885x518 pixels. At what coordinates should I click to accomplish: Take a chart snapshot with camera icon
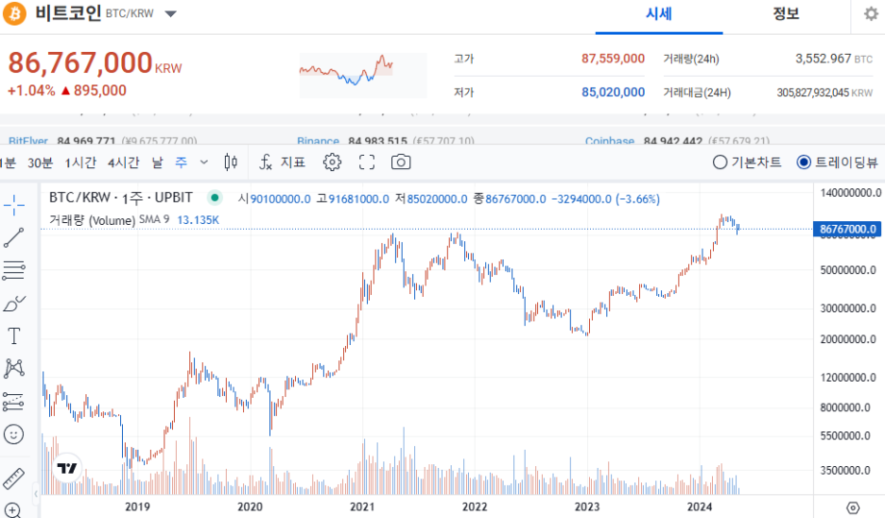click(401, 163)
